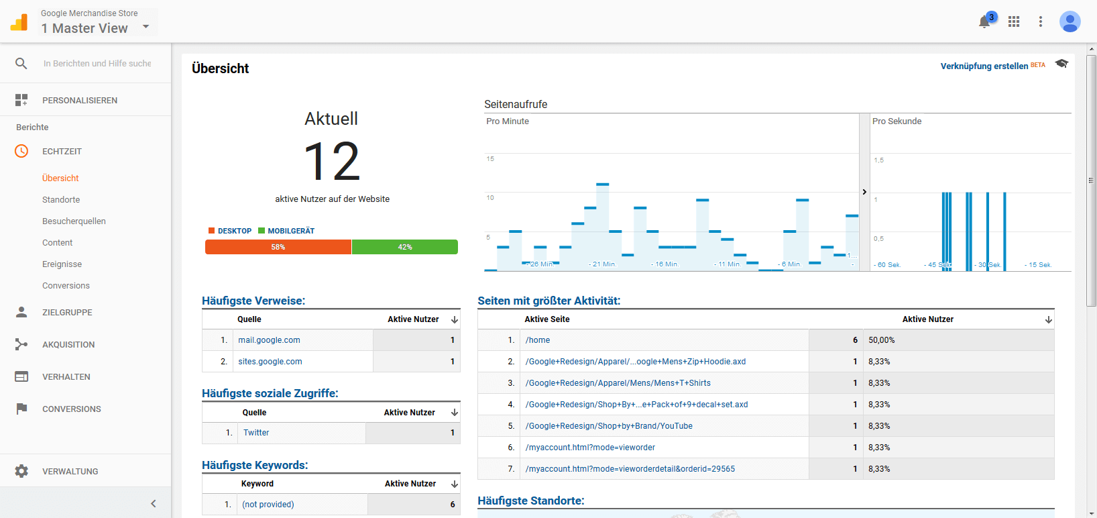
Task: Open the three-dot options menu
Action: pyautogui.click(x=1041, y=21)
